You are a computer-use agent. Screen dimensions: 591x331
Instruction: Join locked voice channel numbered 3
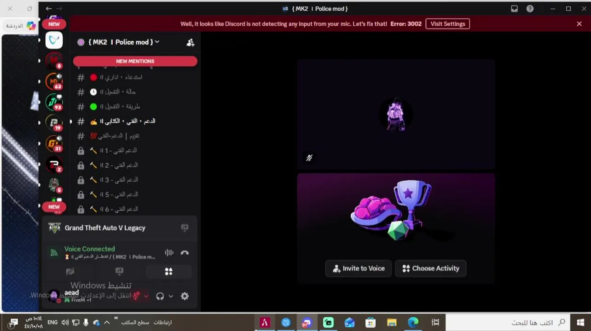coord(136,180)
